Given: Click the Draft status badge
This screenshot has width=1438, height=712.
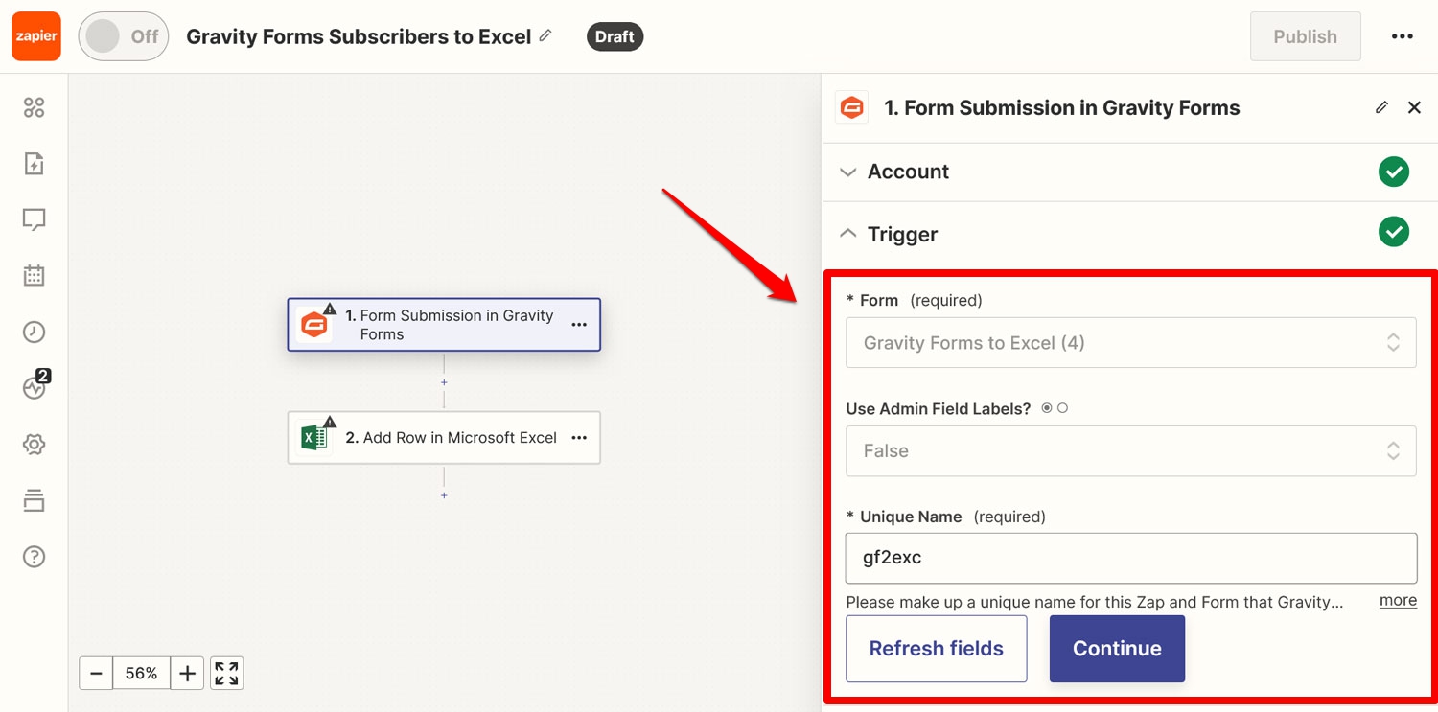Looking at the screenshot, I should click(x=615, y=36).
